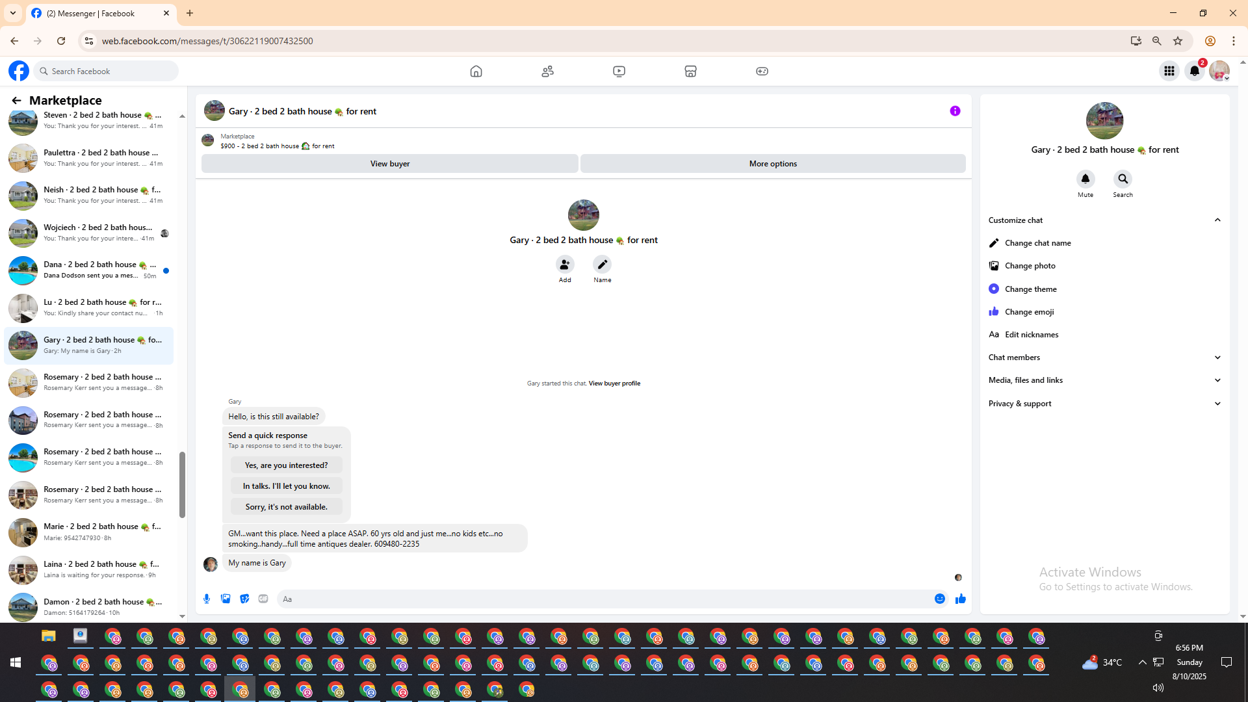Open Facebook notifications bell
Viewport: 1248px width, 702px height.
coord(1195,71)
